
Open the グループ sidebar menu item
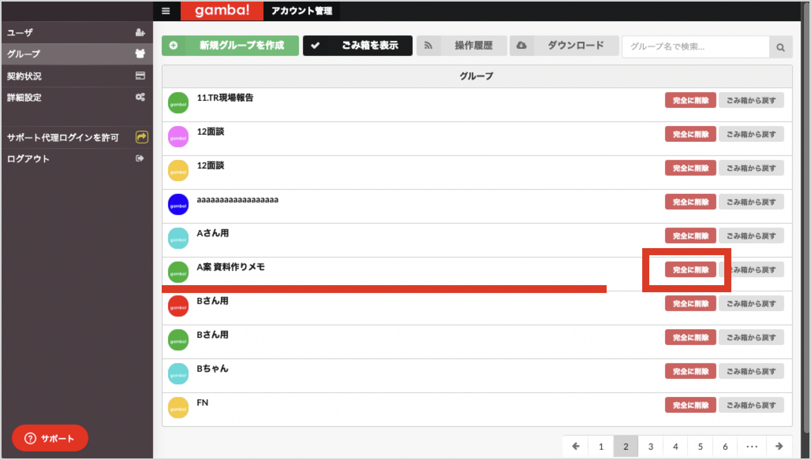pos(77,54)
